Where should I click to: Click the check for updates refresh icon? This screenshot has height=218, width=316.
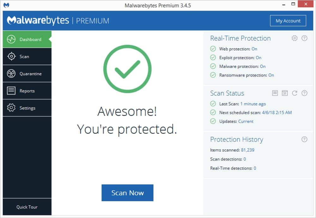pyautogui.click(x=295, y=93)
